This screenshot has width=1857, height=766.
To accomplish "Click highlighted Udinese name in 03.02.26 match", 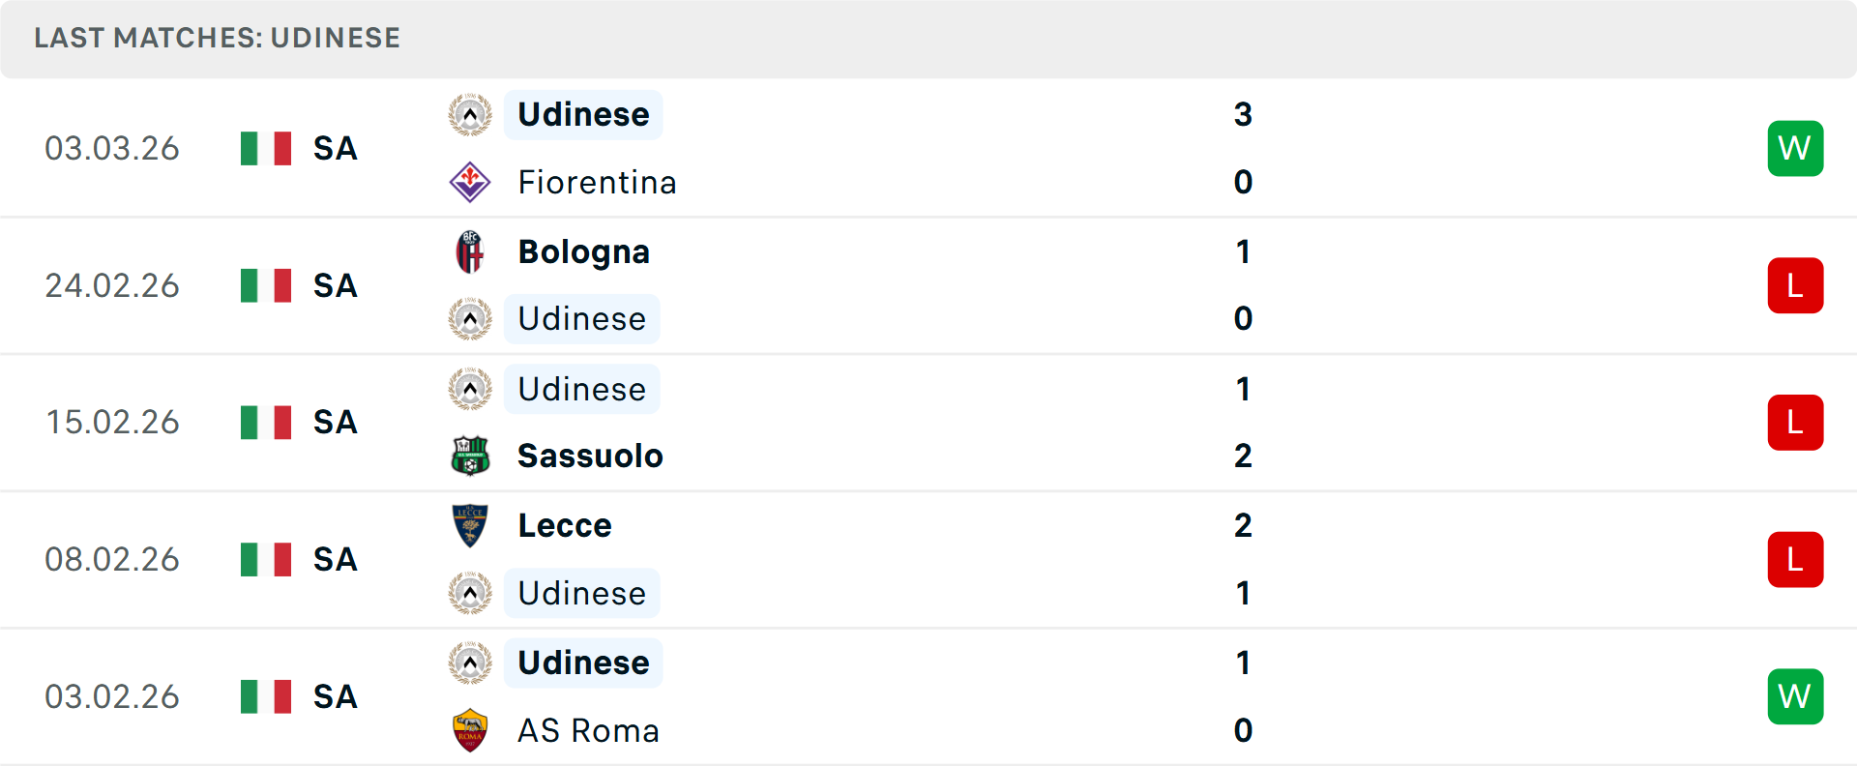I will [583, 663].
